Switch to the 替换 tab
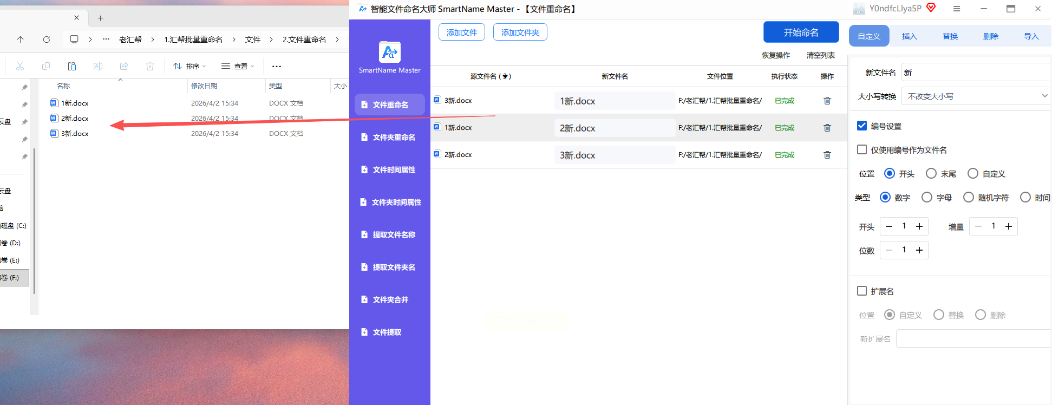The height and width of the screenshot is (405, 1052). click(950, 36)
